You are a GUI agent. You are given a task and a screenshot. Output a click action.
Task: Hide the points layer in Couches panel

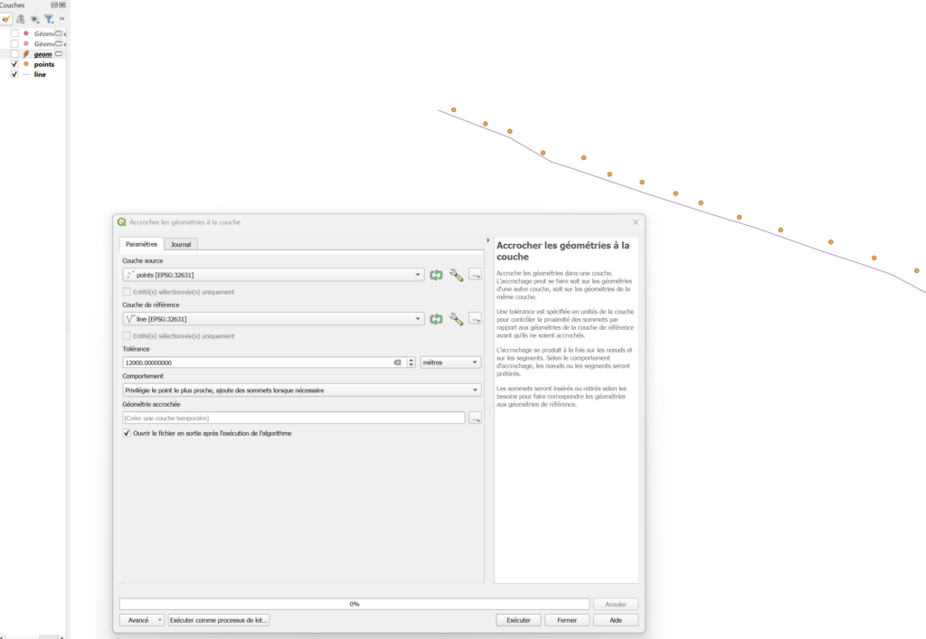click(x=14, y=64)
